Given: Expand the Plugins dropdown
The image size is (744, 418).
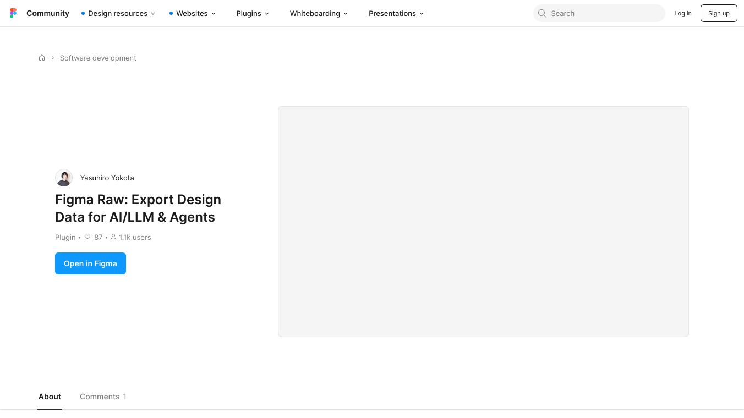Looking at the screenshot, I should tap(253, 13).
